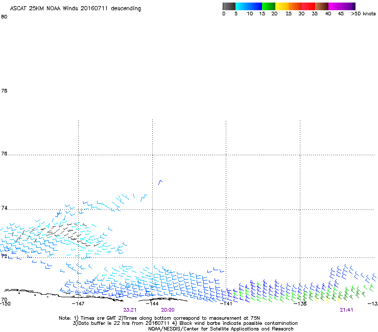Click the magenta-purple 40-50 knots legend segment
Viewport: 378px width, 332px height.
tap(342, 6)
